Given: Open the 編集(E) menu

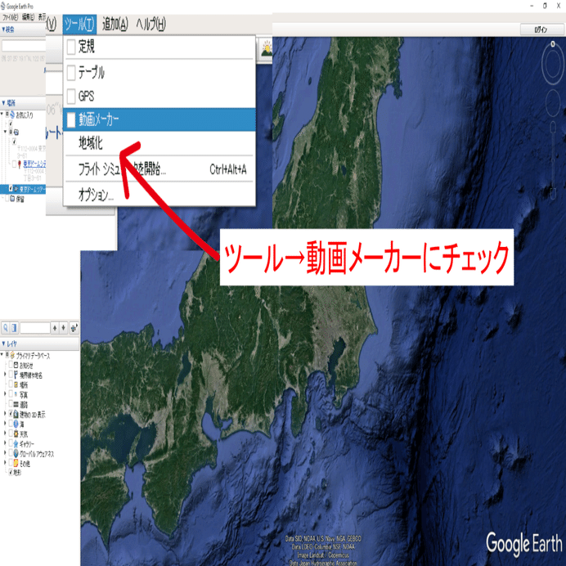Looking at the screenshot, I should pyautogui.click(x=28, y=17).
